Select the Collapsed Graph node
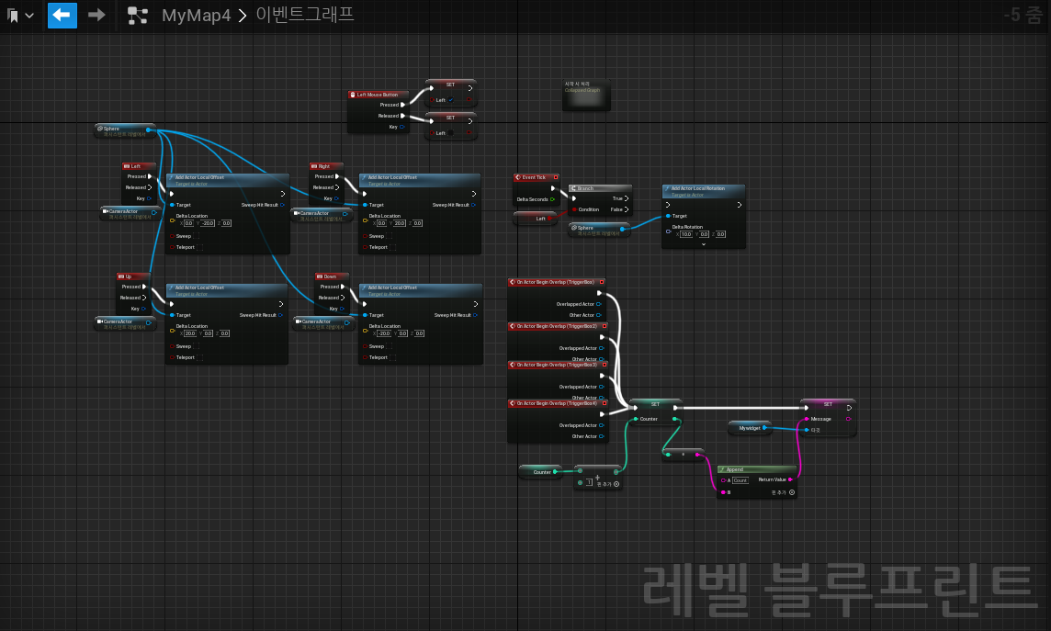 pyautogui.click(x=586, y=95)
